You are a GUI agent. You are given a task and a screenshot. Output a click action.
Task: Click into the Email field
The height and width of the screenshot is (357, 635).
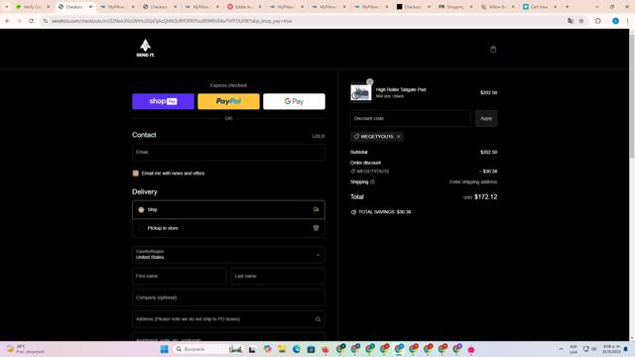click(x=228, y=152)
